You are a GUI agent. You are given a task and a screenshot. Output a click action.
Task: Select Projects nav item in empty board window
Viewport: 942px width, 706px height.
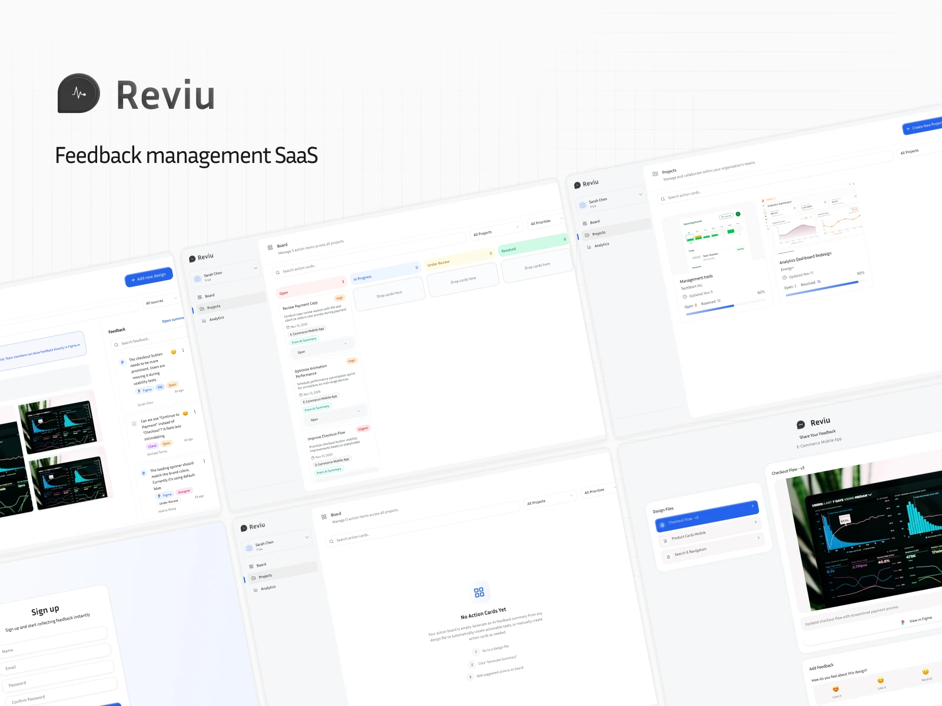tap(281, 574)
